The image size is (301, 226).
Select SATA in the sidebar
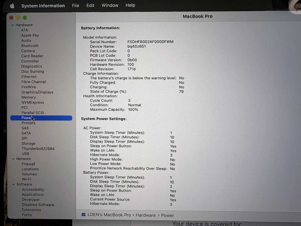click(26, 133)
